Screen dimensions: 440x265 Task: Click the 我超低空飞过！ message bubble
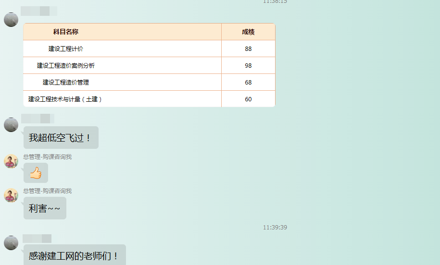point(61,138)
